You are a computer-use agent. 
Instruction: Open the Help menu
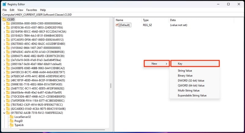[x=43, y=10]
